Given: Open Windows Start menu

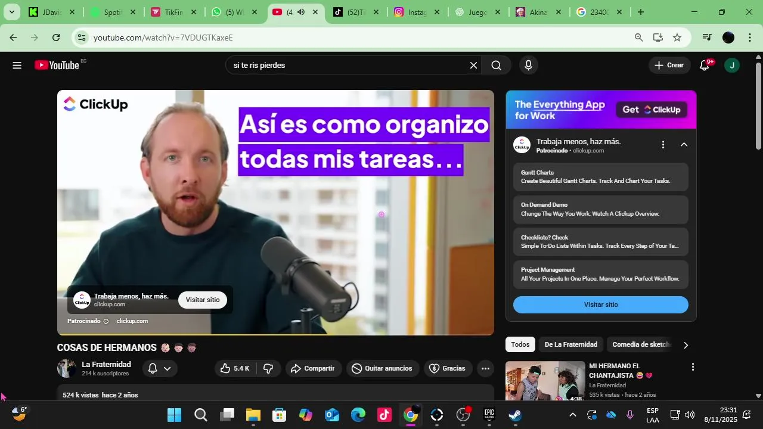Looking at the screenshot, I should [174, 415].
